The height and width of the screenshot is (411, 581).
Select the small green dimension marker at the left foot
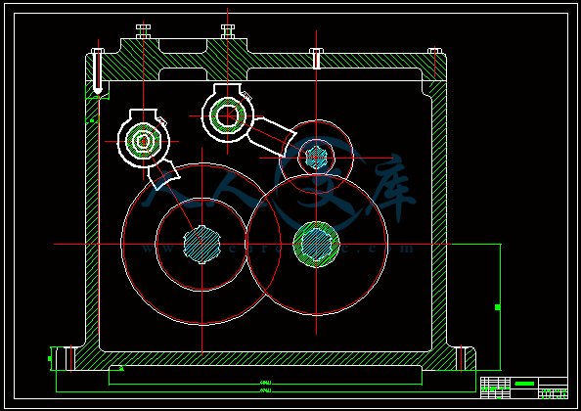[x=50, y=358]
